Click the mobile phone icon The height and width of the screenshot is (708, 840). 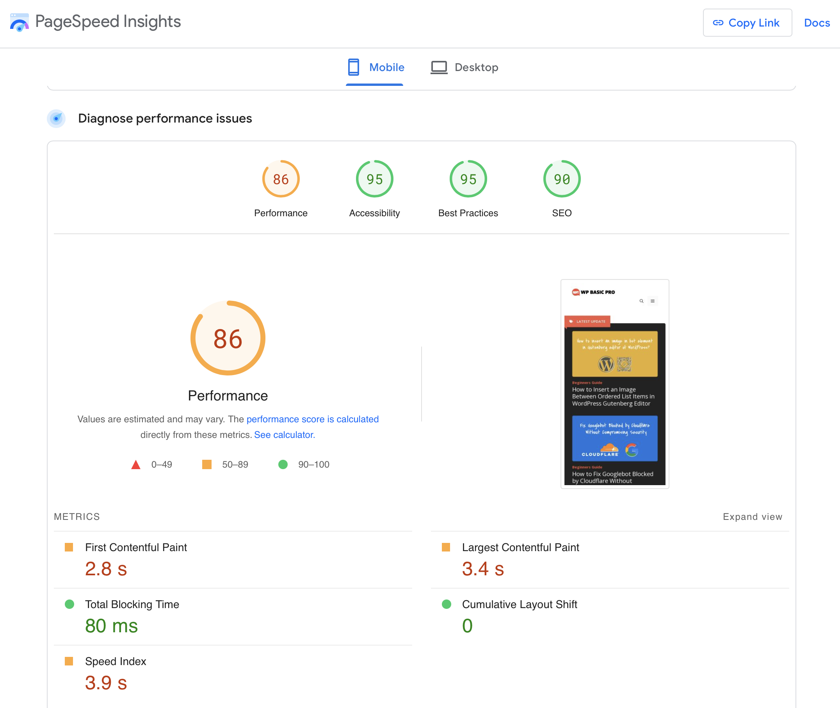(x=354, y=67)
